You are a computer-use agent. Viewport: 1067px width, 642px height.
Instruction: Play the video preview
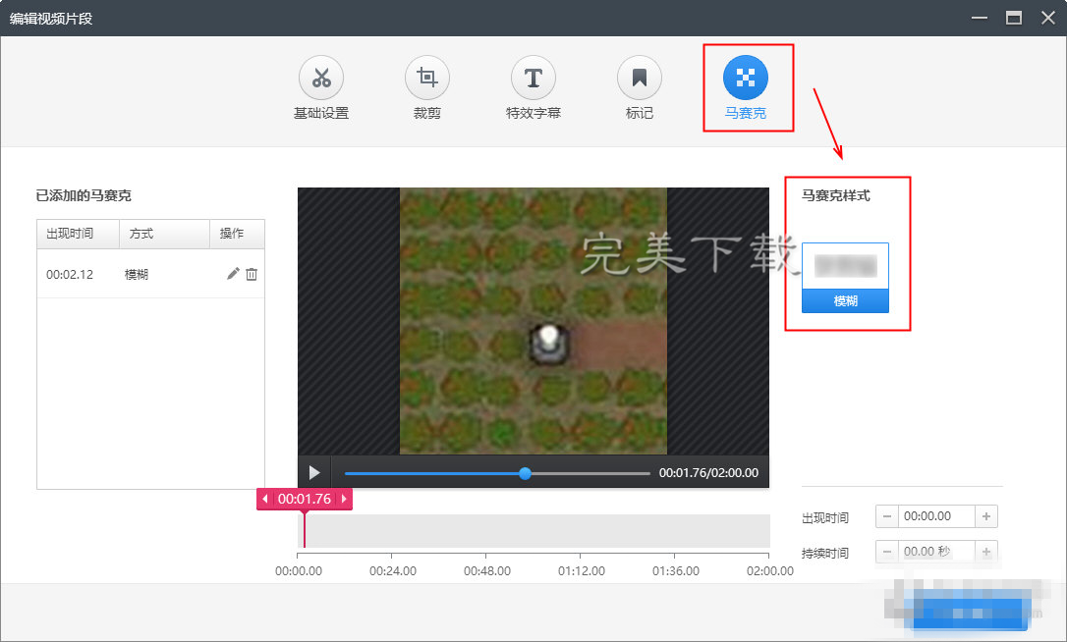[x=314, y=472]
